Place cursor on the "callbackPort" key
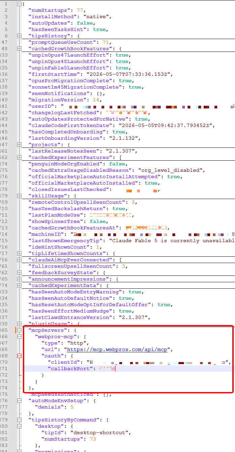 [x=70, y=368]
